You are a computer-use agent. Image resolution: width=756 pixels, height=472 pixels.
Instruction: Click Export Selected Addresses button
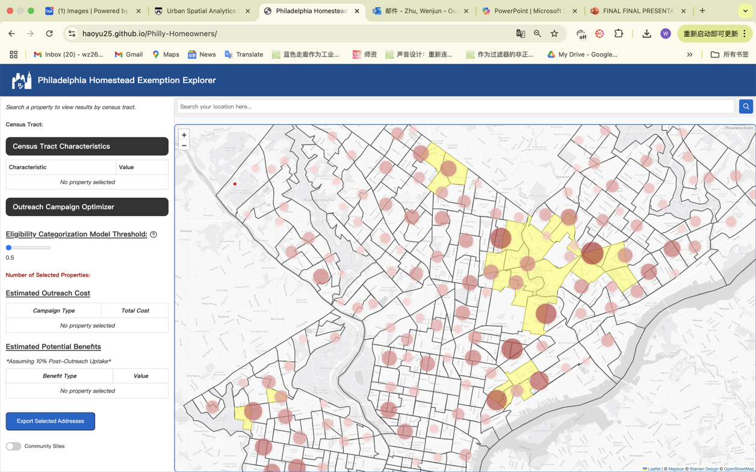point(51,421)
